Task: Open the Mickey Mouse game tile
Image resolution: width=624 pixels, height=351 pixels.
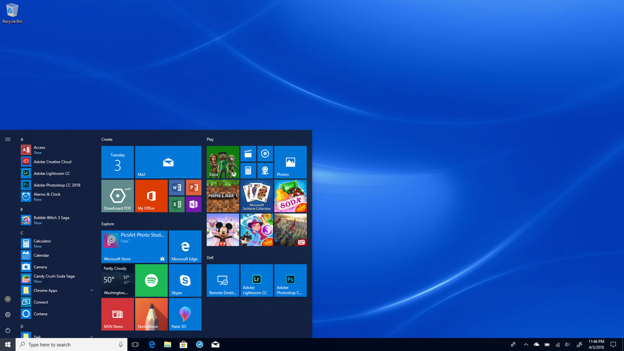Action: [x=223, y=229]
